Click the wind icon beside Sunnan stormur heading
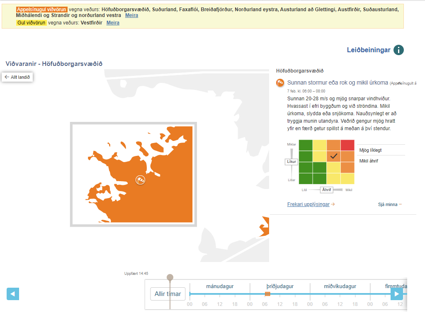Viewport: 425px width, 325px height. point(280,83)
